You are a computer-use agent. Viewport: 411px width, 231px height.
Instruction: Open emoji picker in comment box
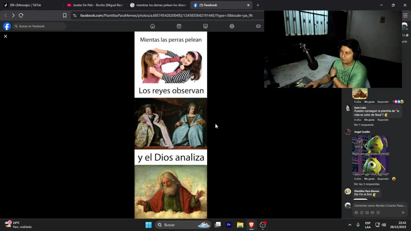tap(362, 213)
